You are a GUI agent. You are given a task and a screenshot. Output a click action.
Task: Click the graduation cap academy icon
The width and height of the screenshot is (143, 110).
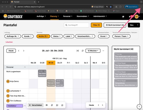tap(123, 17)
